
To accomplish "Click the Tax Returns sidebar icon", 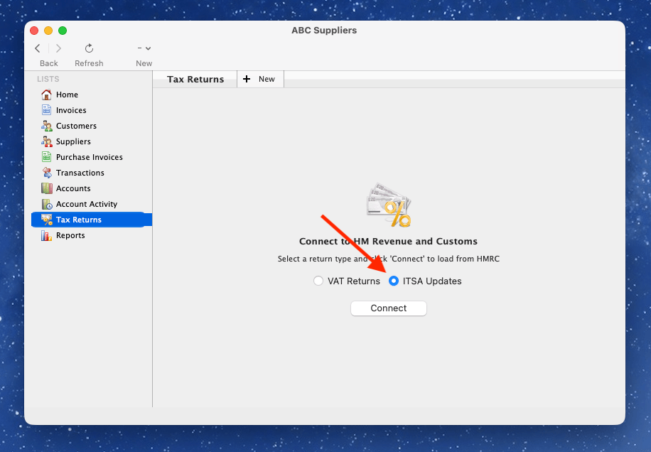I will pos(46,220).
